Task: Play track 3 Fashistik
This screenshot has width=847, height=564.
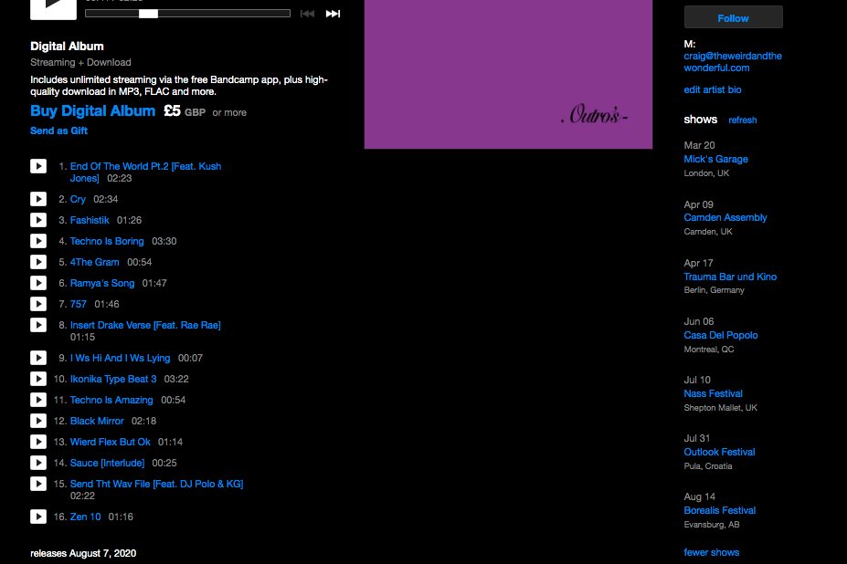Action: [x=38, y=220]
